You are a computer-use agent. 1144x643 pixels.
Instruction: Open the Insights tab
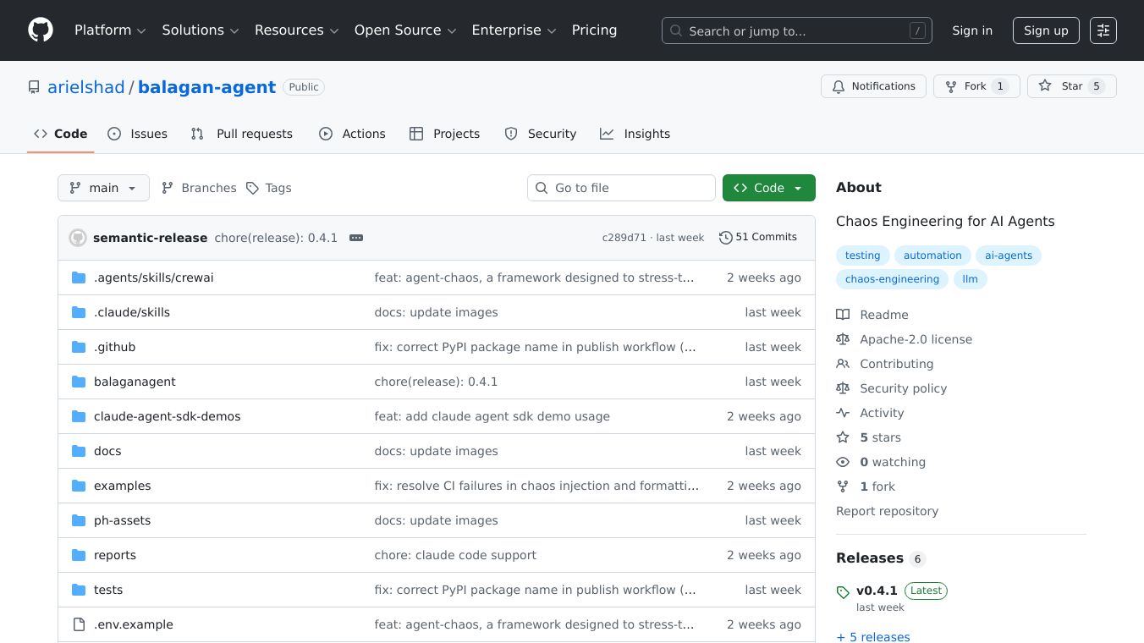pos(635,134)
